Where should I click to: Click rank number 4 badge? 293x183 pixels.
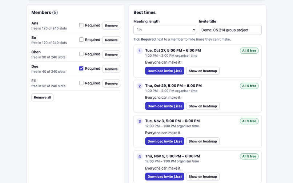[140, 156]
